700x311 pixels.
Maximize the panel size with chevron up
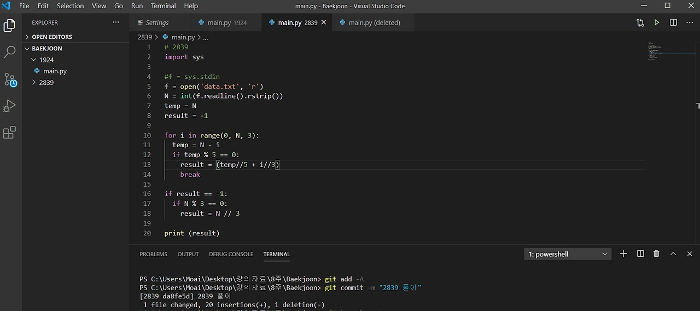[x=673, y=254]
